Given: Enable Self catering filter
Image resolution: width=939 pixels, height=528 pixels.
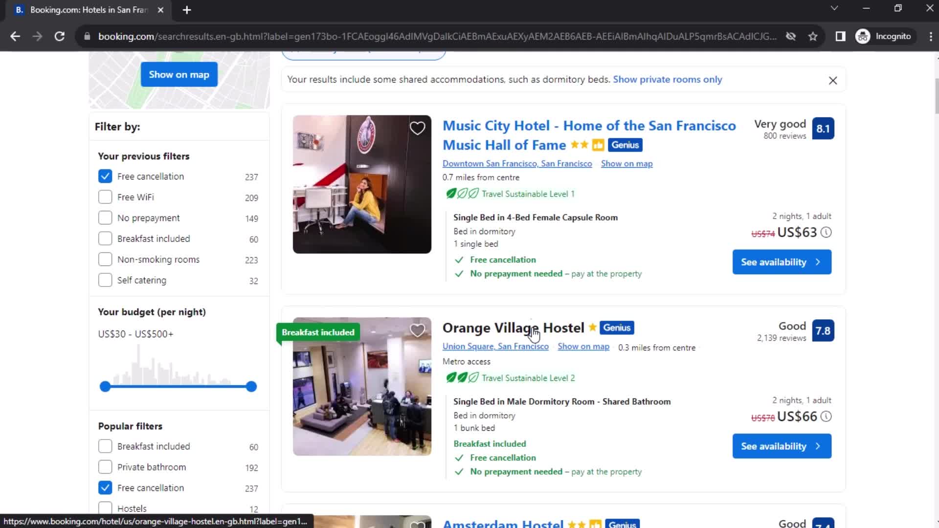Looking at the screenshot, I should tap(105, 280).
